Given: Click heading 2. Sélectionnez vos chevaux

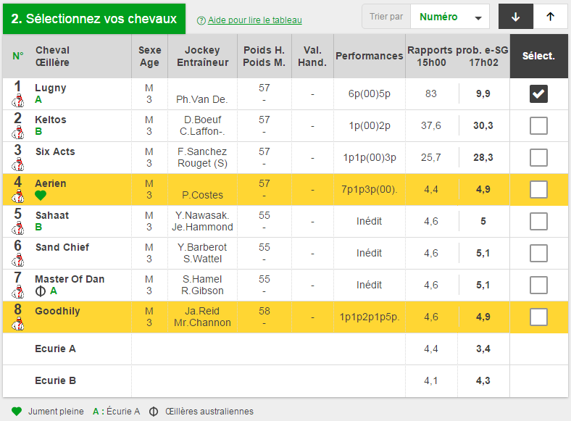Looking at the screenshot, I should click(x=94, y=19).
